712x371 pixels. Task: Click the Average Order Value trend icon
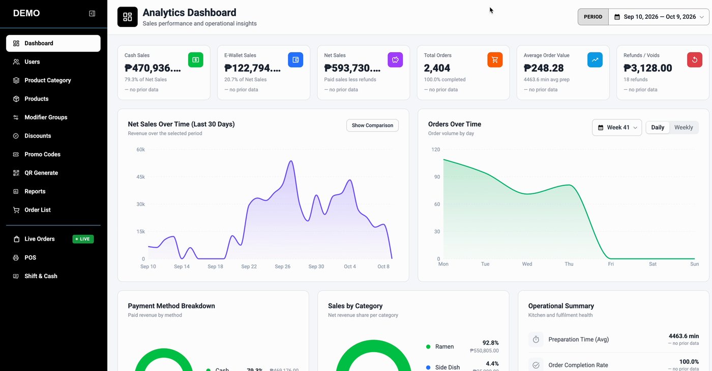[x=595, y=60]
